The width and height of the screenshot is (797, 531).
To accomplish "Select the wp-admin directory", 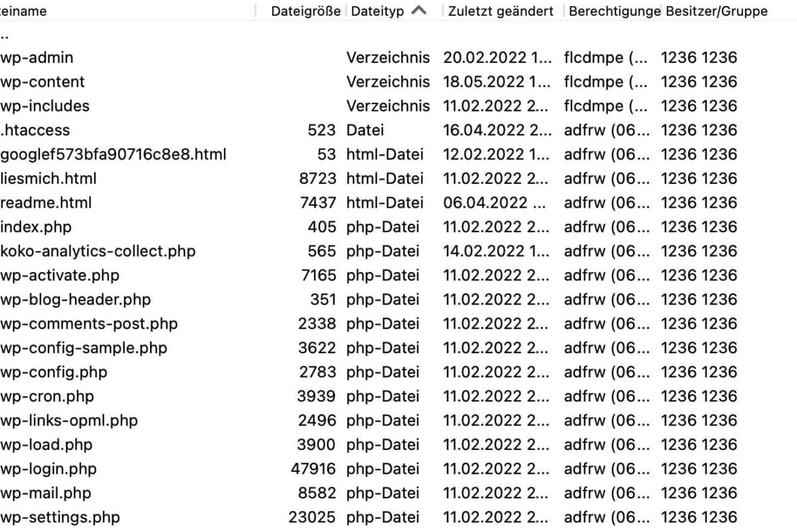I will pos(37,58).
